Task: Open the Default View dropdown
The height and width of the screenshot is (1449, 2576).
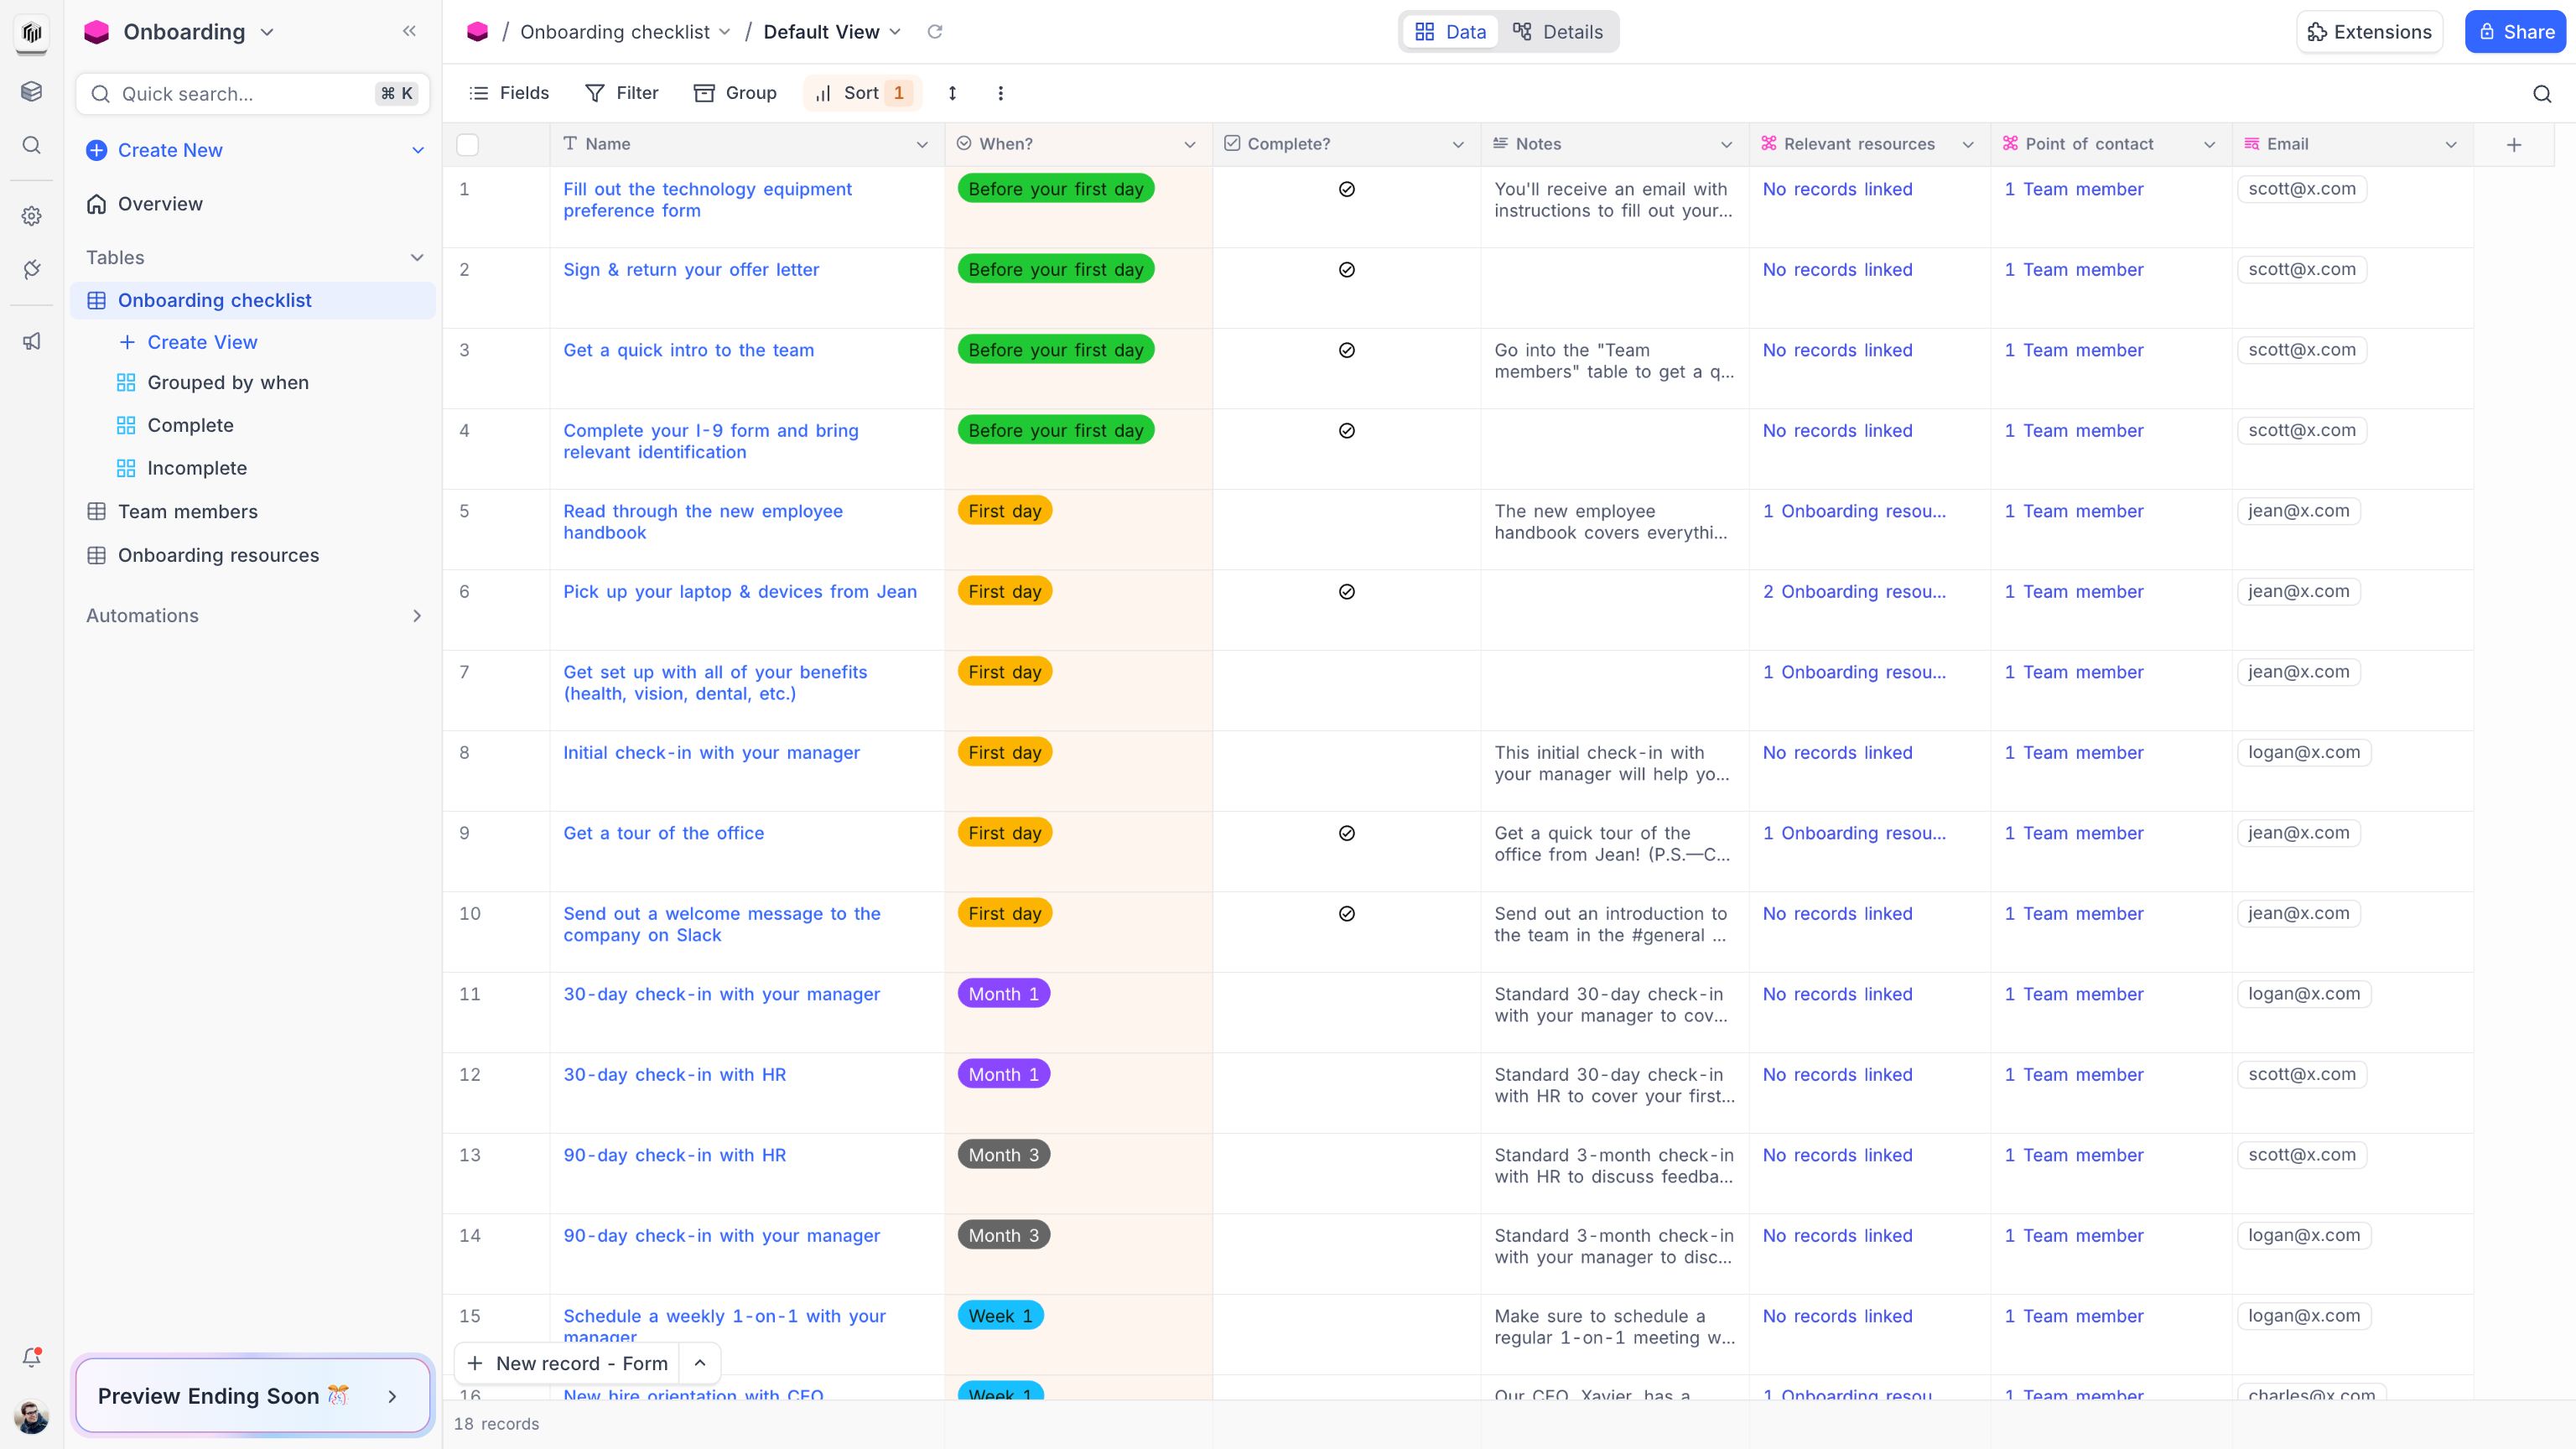Action: click(x=895, y=32)
